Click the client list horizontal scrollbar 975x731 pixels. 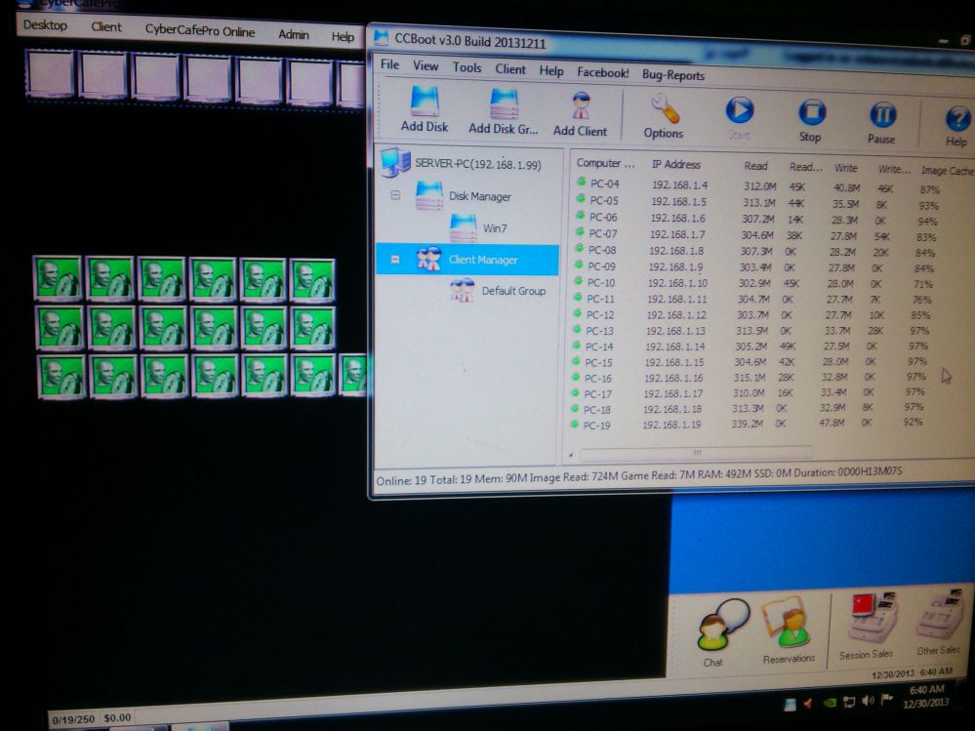697,453
